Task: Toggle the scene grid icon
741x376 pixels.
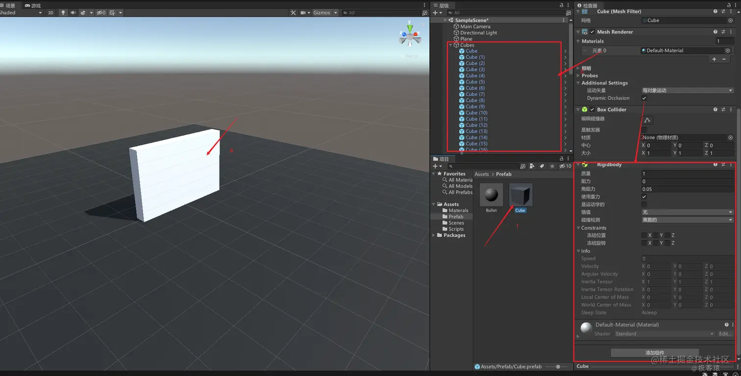Action: point(112,13)
